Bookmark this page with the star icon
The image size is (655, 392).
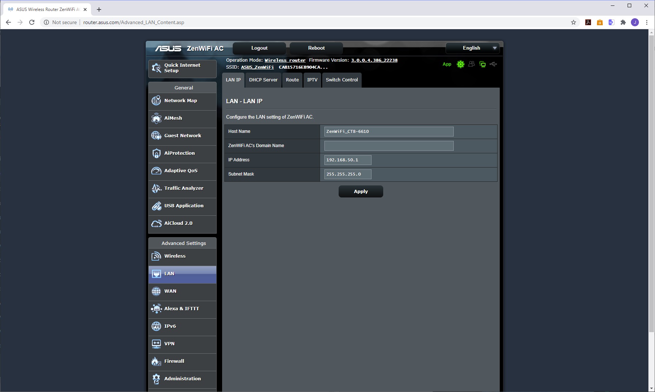click(574, 22)
